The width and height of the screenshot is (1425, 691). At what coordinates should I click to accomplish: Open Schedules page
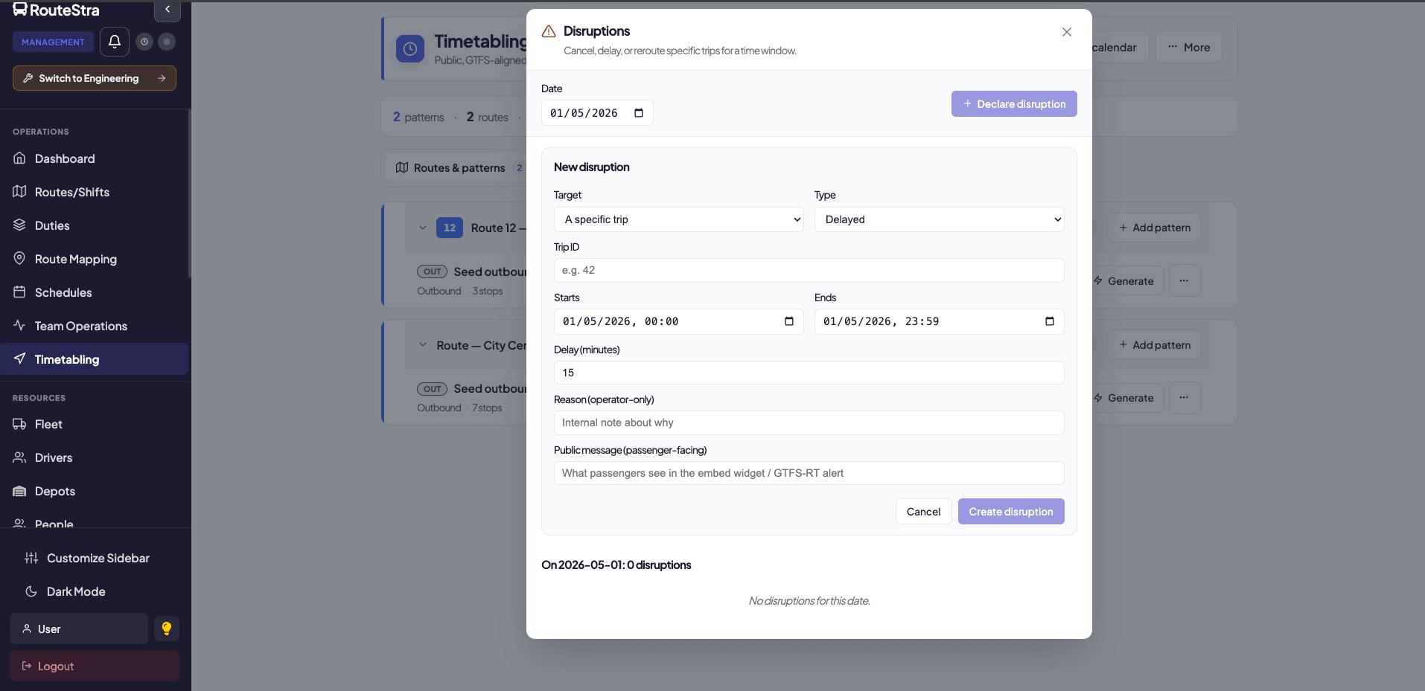tap(95, 292)
